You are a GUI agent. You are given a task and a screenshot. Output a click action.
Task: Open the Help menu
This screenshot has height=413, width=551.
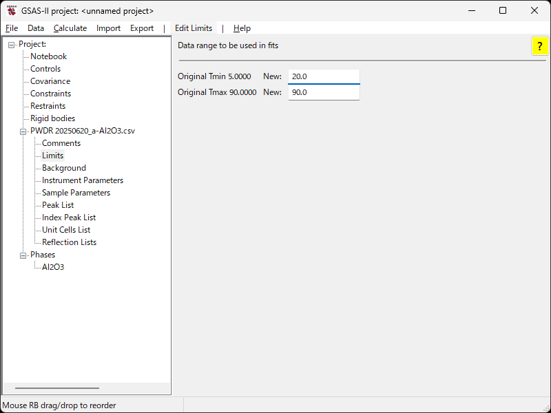tap(242, 28)
